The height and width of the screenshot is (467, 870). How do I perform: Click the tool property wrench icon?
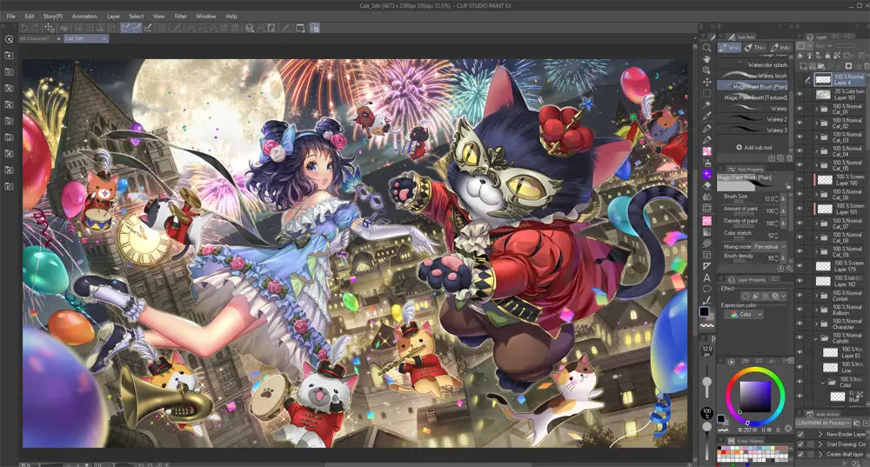pyautogui.click(x=790, y=269)
